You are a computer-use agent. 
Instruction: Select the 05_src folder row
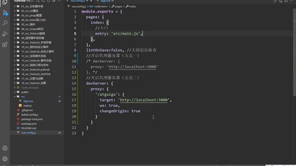pyautogui.click(x=37, y=24)
